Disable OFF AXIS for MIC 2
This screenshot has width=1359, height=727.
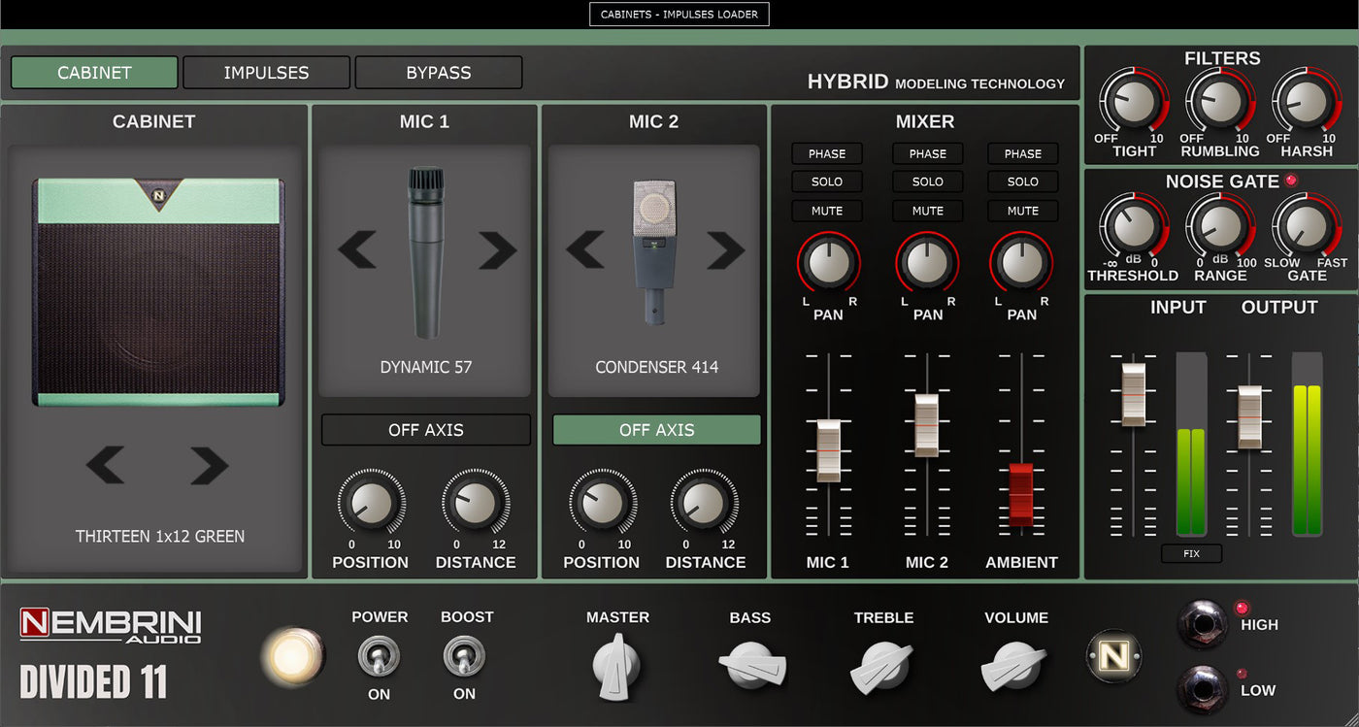(656, 430)
